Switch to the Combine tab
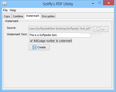This screenshot has width=116, height=92. [18, 16]
